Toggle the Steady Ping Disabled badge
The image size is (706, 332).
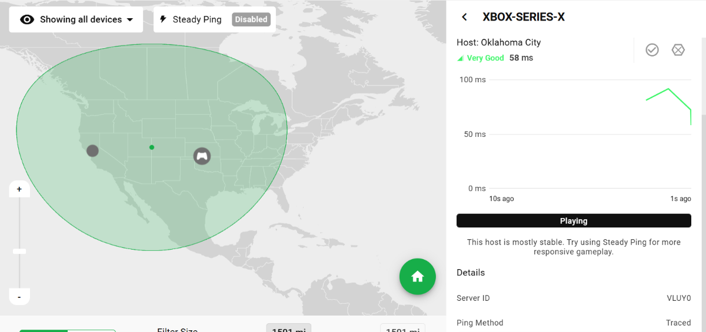point(251,19)
